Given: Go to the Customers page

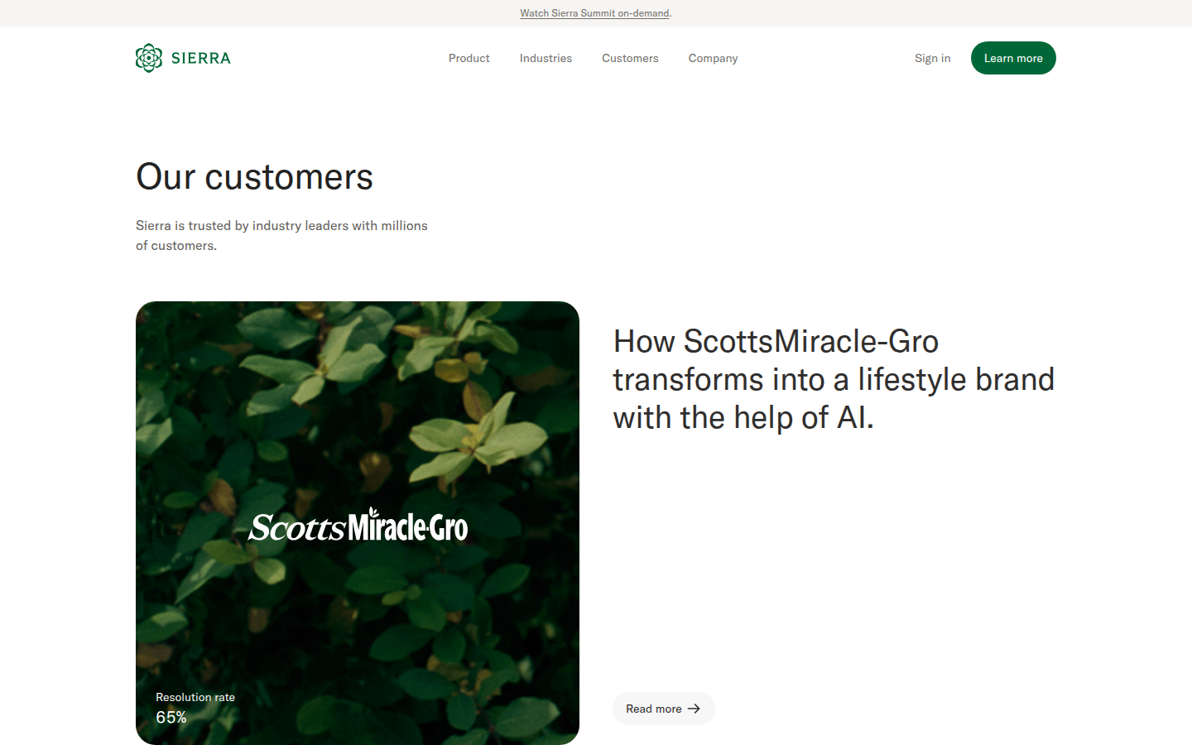Looking at the screenshot, I should [x=630, y=58].
